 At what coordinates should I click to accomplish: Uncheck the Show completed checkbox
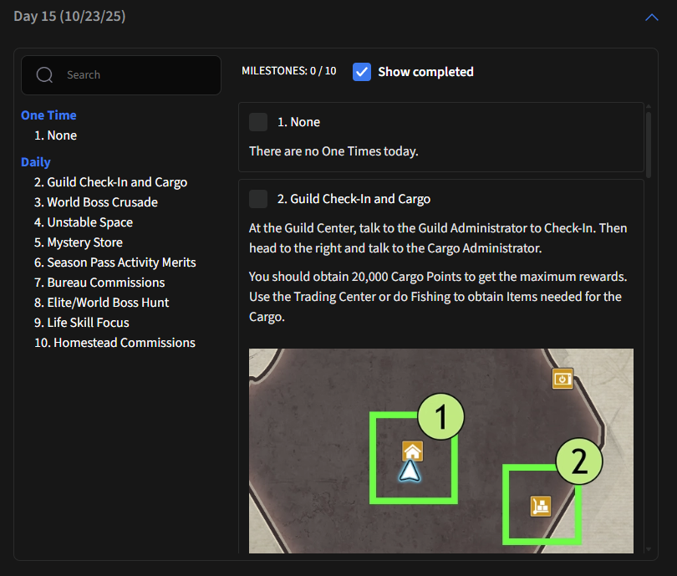coord(362,72)
